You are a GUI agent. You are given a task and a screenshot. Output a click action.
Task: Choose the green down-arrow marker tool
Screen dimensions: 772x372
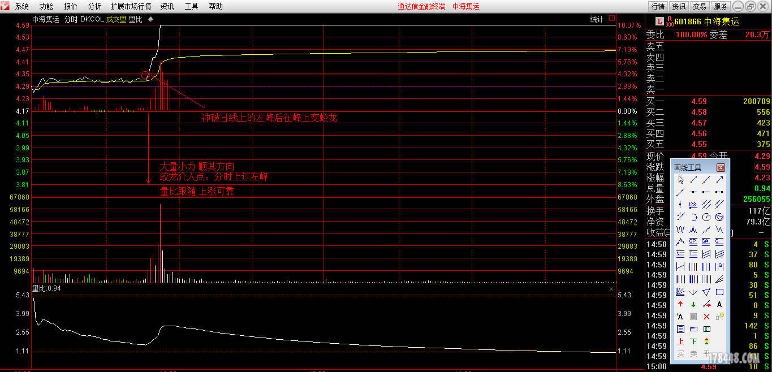click(693, 305)
